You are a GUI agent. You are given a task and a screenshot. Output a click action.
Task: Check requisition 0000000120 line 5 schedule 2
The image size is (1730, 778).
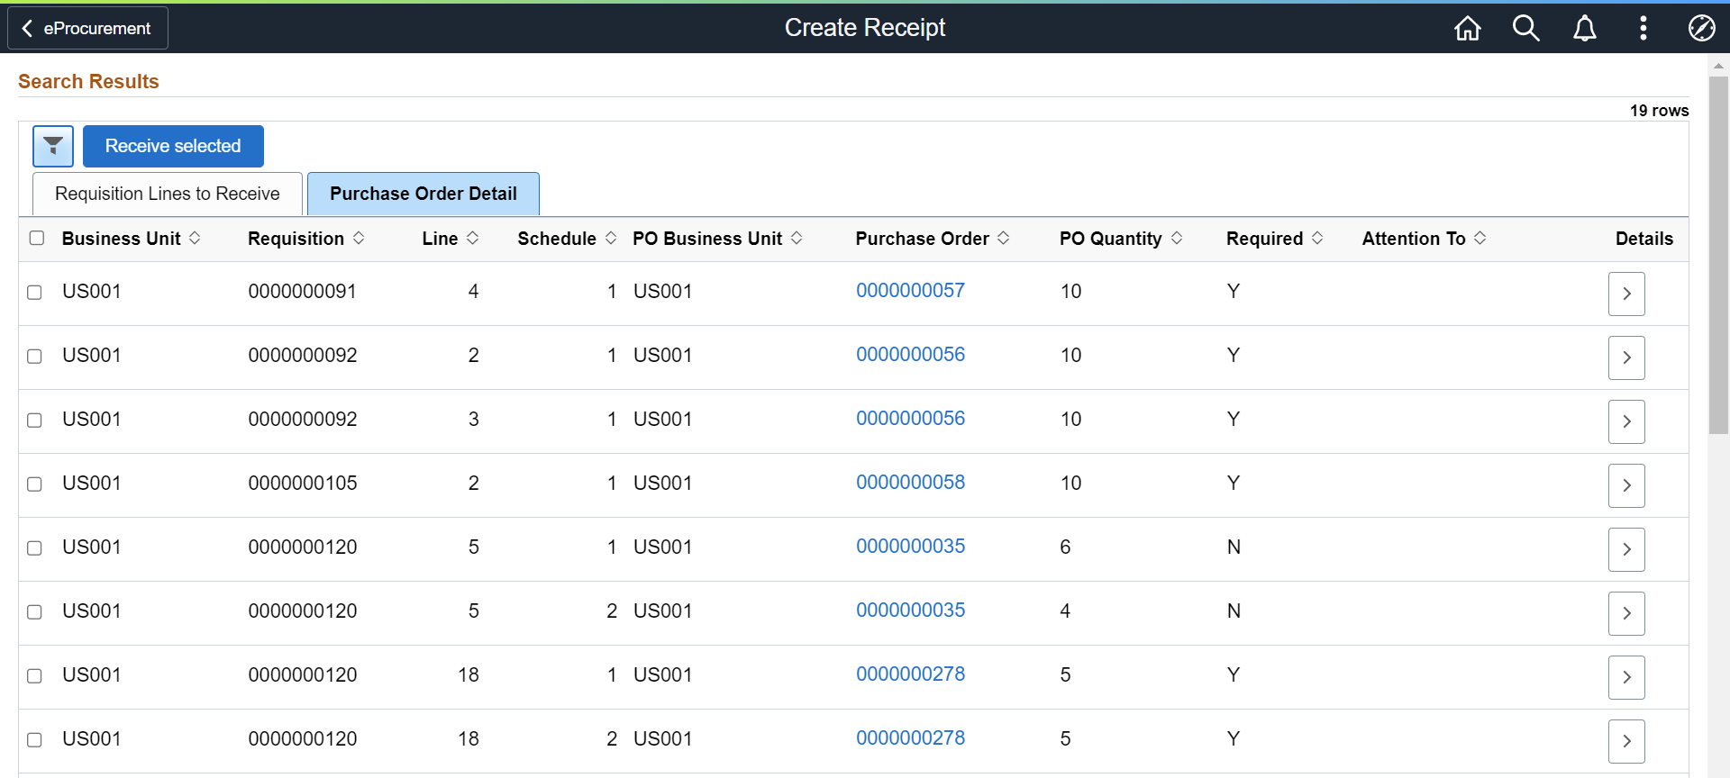(34, 612)
